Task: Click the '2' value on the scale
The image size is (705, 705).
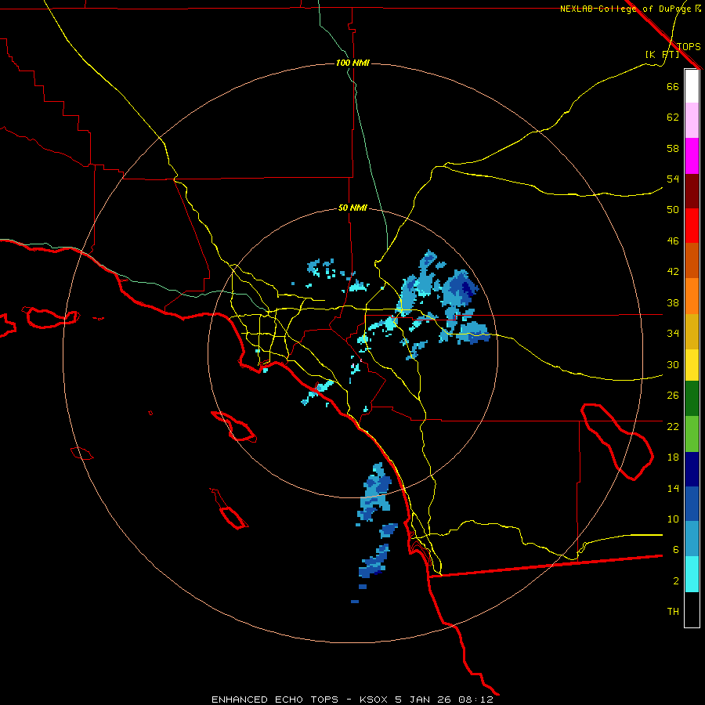Action: (x=676, y=581)
